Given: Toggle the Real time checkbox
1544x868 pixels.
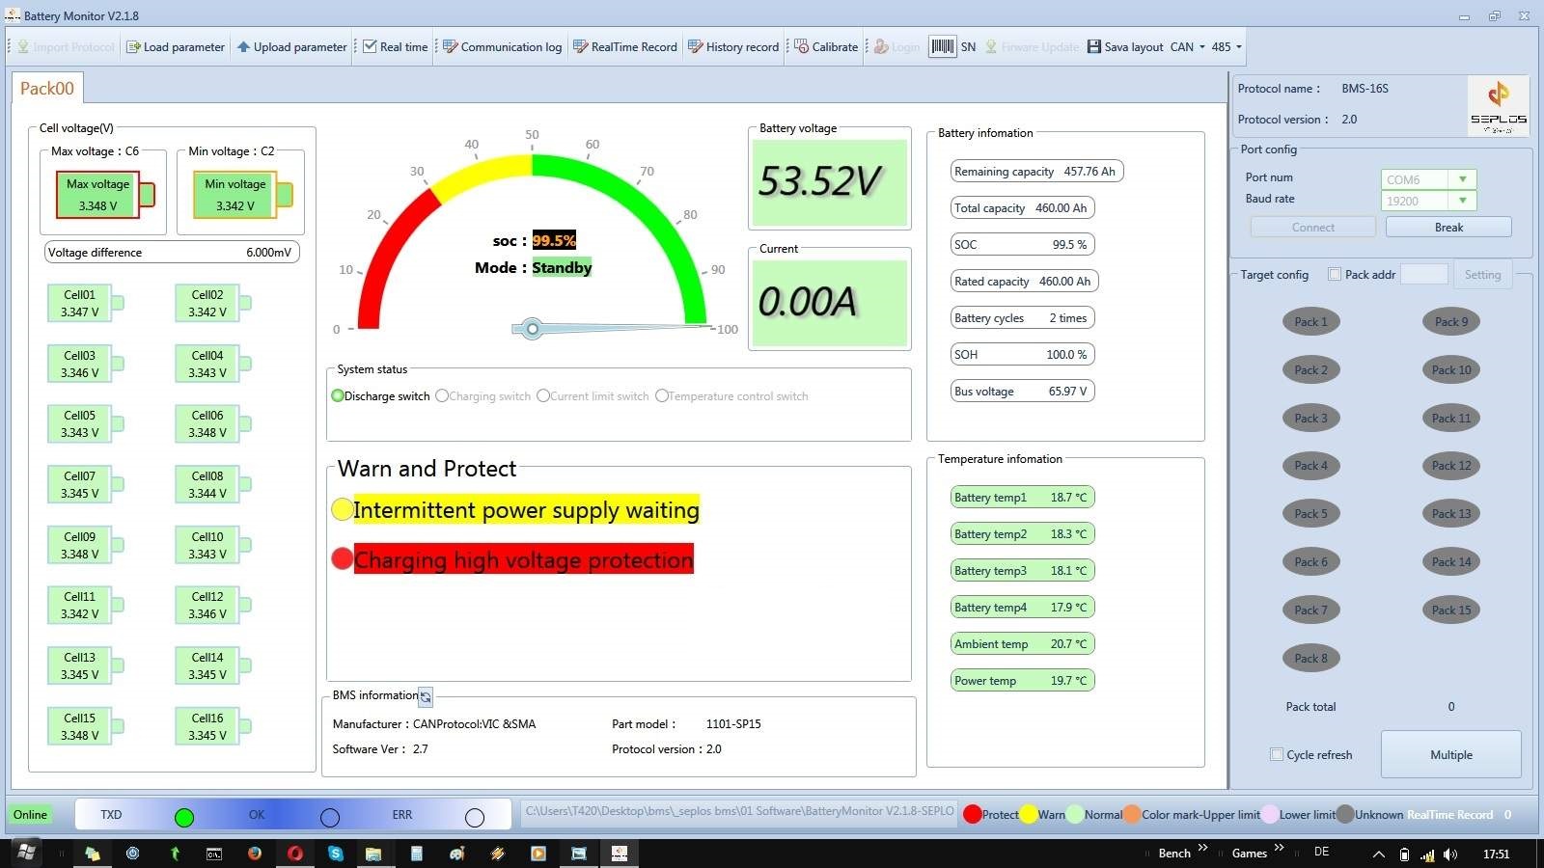Looking at the screenshot, I should click(370, 46).
